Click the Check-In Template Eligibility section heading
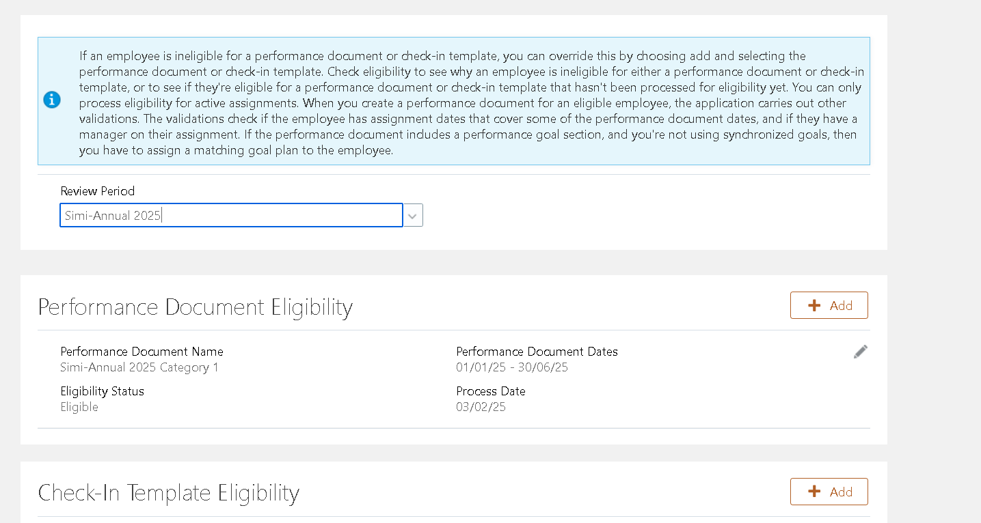The height and width of the screenshot is (523, 981). coord(169,493)
